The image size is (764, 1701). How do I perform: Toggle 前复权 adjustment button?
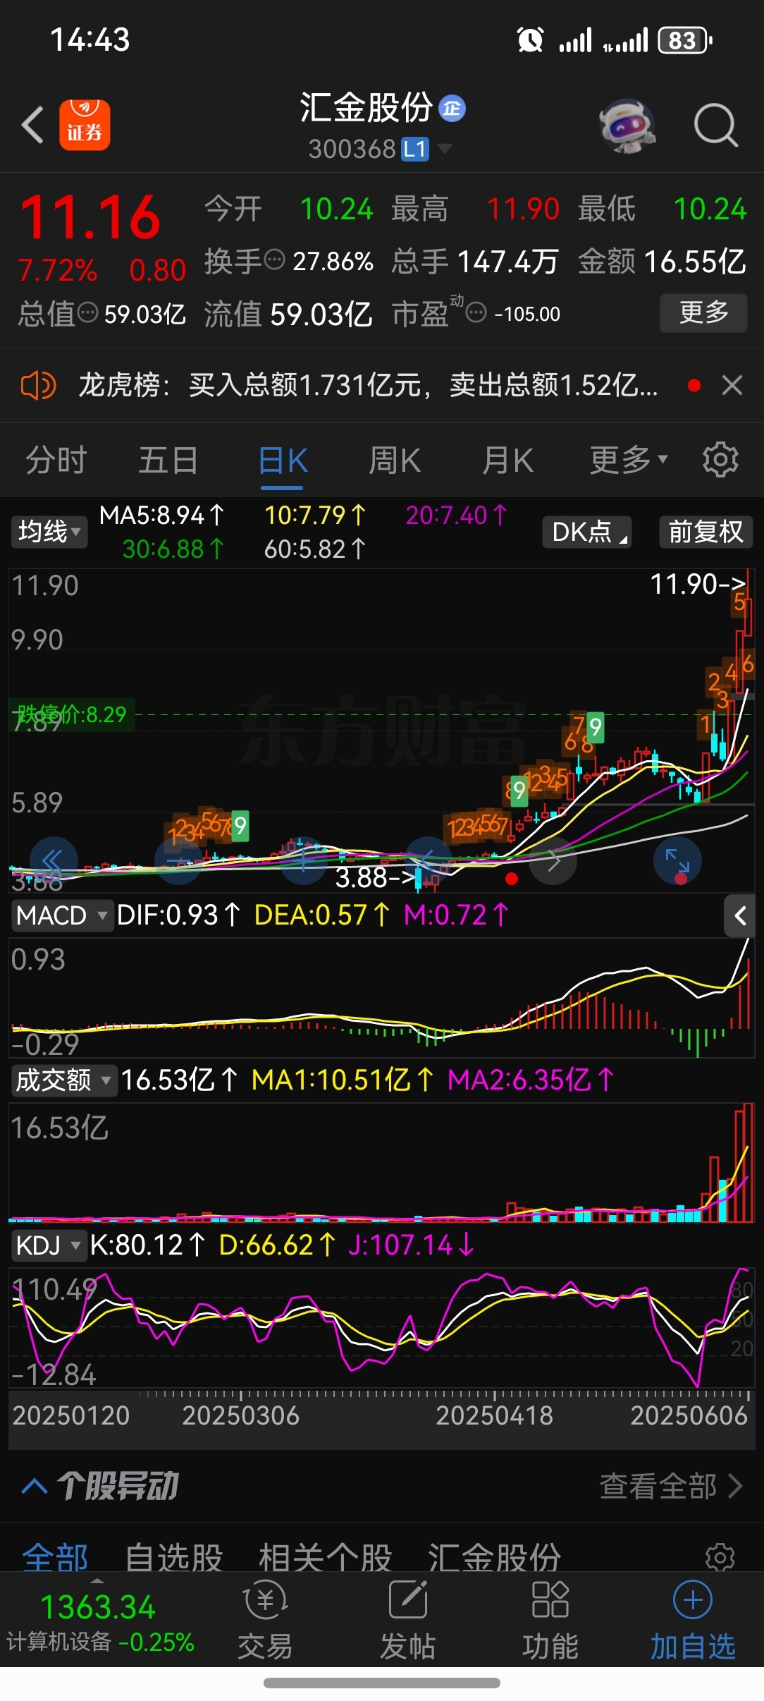(x=706, y=532)
